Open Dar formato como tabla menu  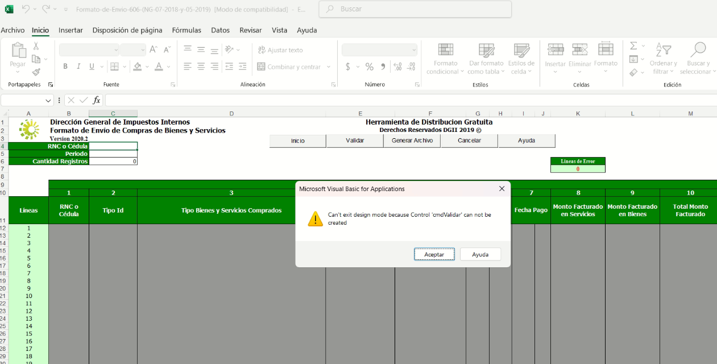click(486, 59)
